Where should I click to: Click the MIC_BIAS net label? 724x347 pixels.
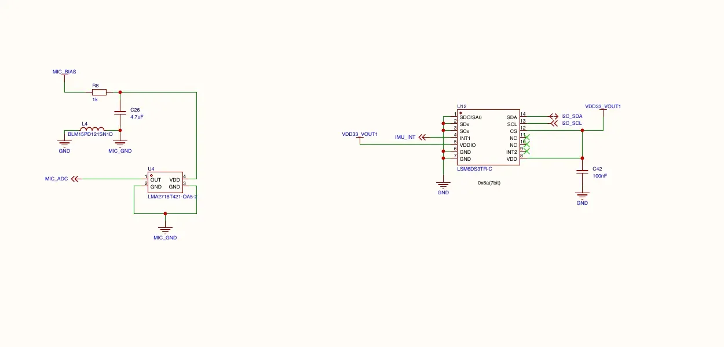point(64,72)
